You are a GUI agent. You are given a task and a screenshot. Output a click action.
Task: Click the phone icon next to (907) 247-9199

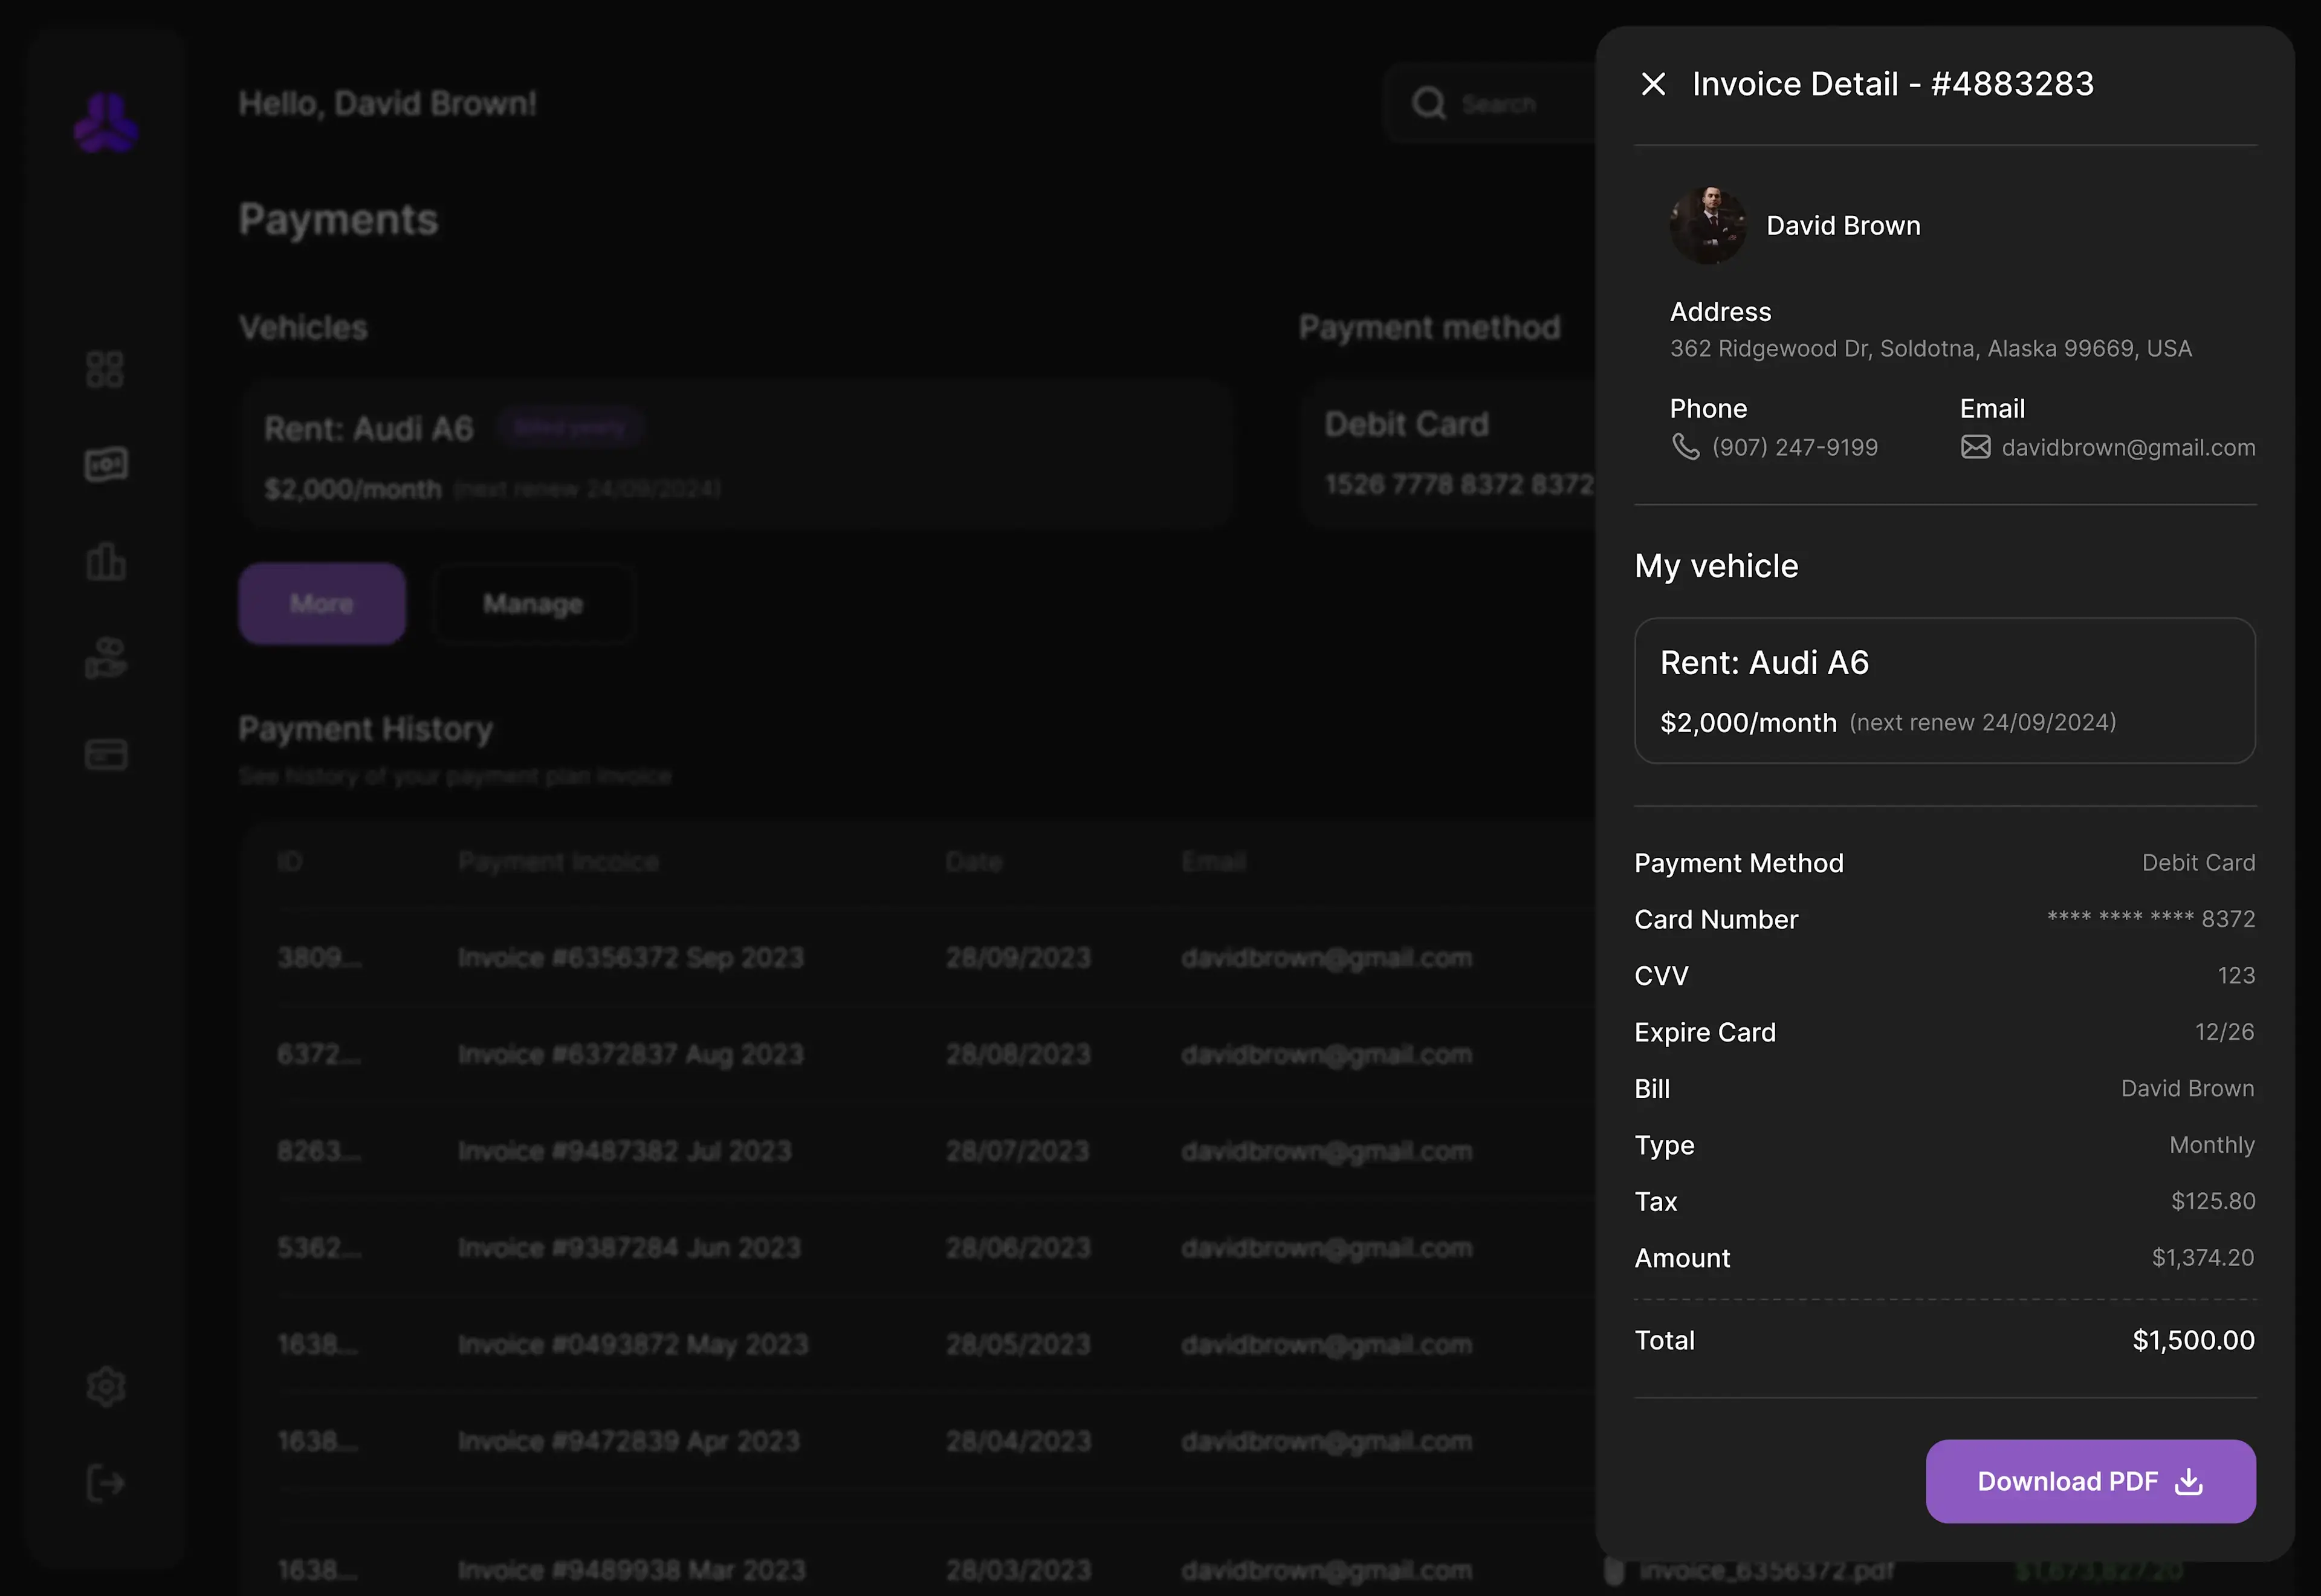(1685, 447)
